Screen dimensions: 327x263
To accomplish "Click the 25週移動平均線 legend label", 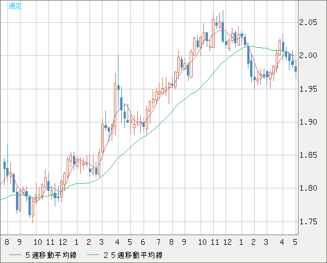I will point(133,255).
